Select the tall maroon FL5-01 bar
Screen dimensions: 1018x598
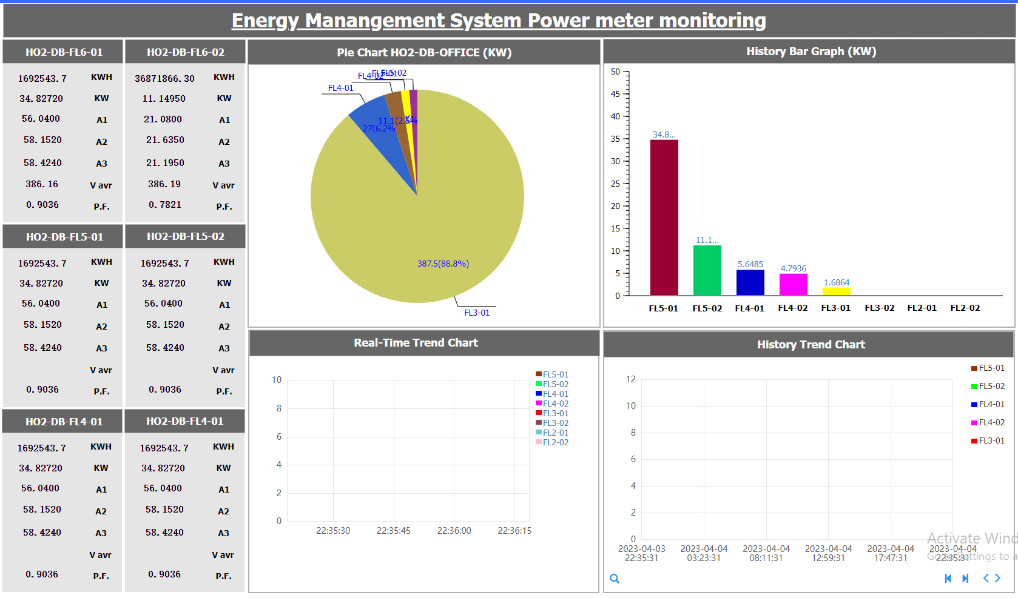664,218
